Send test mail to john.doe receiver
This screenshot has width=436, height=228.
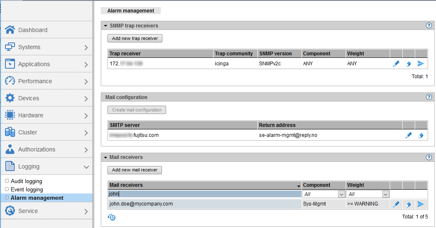[421, 204]
